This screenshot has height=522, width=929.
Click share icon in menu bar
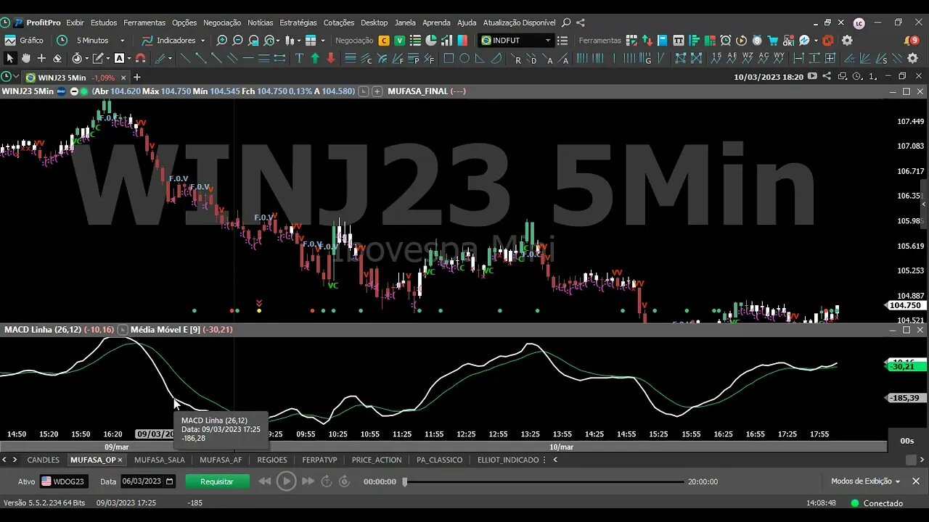pos(582,22)
